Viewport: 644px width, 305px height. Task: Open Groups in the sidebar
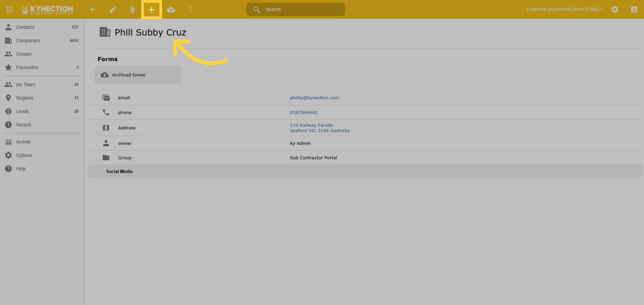pos(42,54)
